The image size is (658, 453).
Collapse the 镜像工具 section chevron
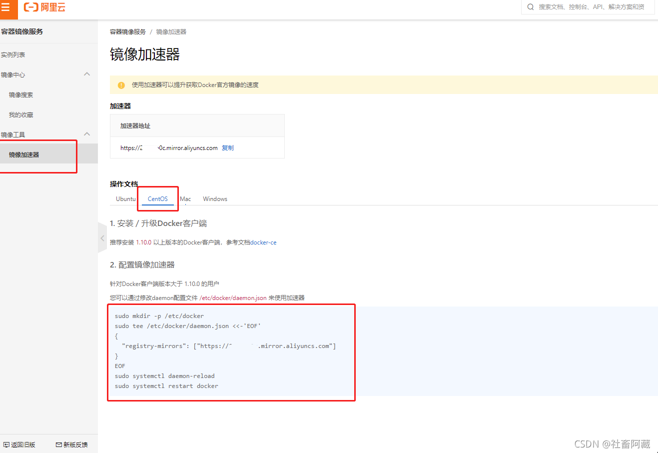pos(87,134)
